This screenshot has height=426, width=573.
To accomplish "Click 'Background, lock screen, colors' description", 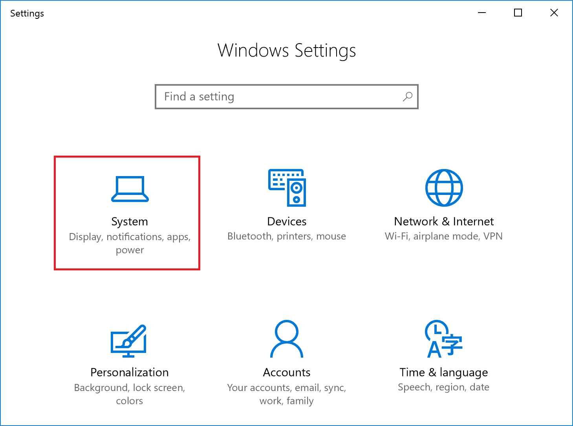I will click(x=130, y=394).
